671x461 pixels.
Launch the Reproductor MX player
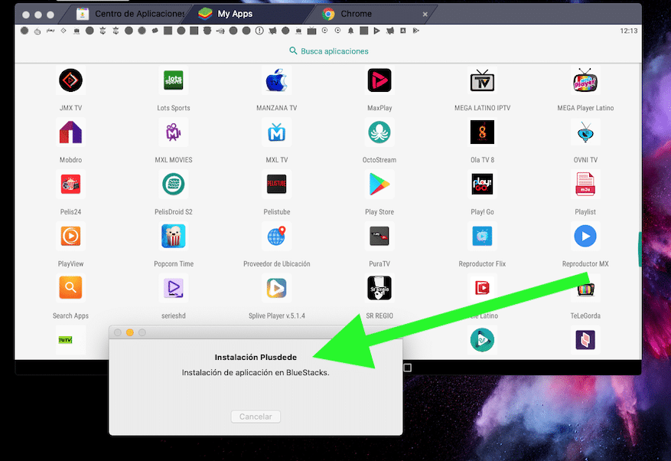pyautogui.click(x=585, y=237)
